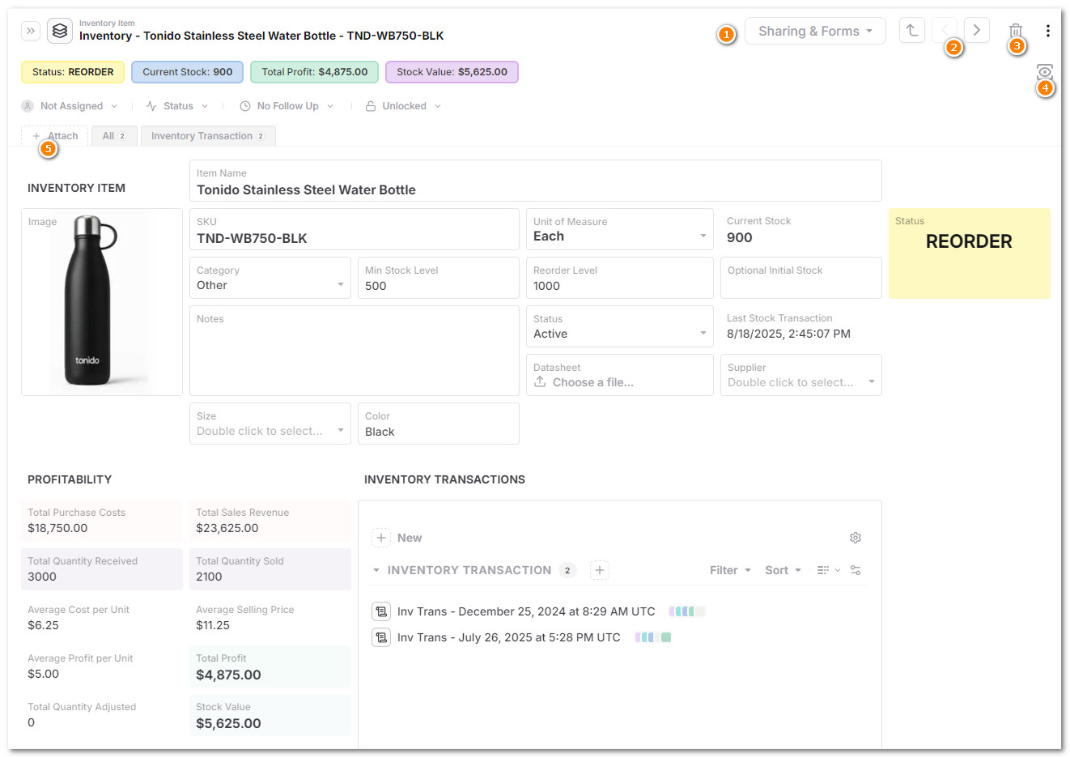This screenshot has height=758, width=1070.
Task: Open the No Follow Up dropdown
Action: point(287,106)
